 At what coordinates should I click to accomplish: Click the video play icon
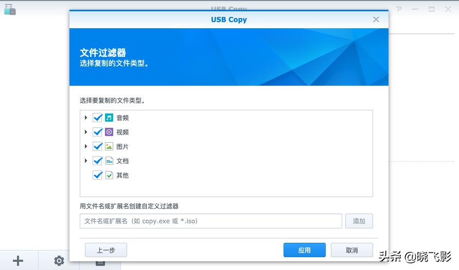point(109,132)
